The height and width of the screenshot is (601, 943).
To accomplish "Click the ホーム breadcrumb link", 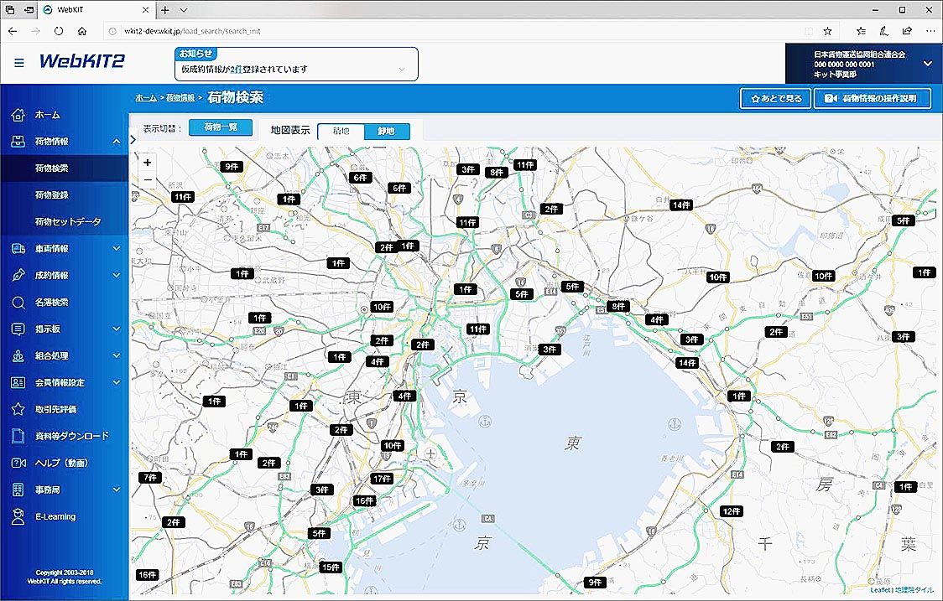I will pyautogui.click(x=145, y=98).
